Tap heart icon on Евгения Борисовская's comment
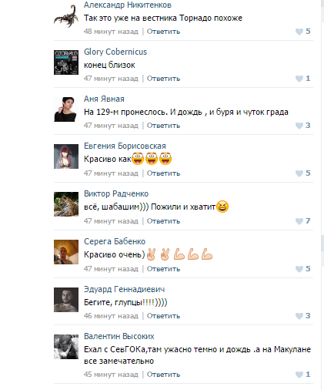 point(299,173)
